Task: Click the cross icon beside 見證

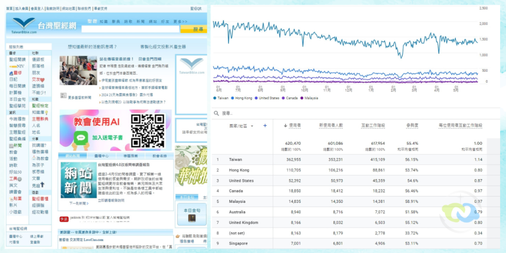Action: tap(43, 185)
